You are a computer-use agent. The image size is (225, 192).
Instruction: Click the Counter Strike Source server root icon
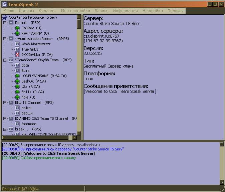tap(5, 17)
